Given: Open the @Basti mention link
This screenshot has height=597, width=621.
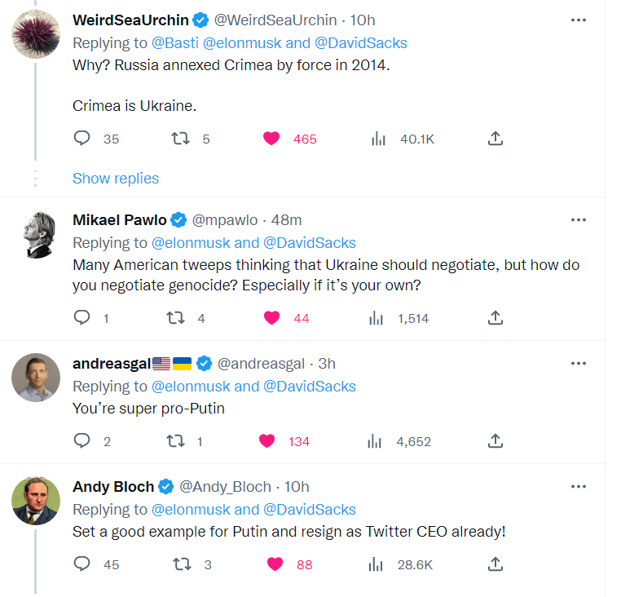Looking at the screenshot, I should [x=173, y=42].
